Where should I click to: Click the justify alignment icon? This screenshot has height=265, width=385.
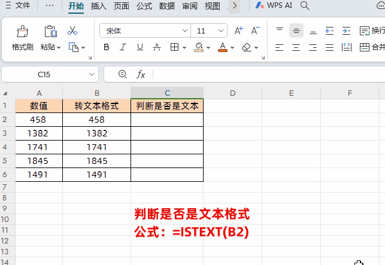point(329,47)
